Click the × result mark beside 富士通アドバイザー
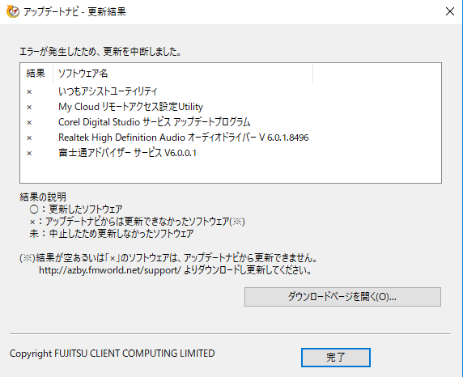 [29, 153]
